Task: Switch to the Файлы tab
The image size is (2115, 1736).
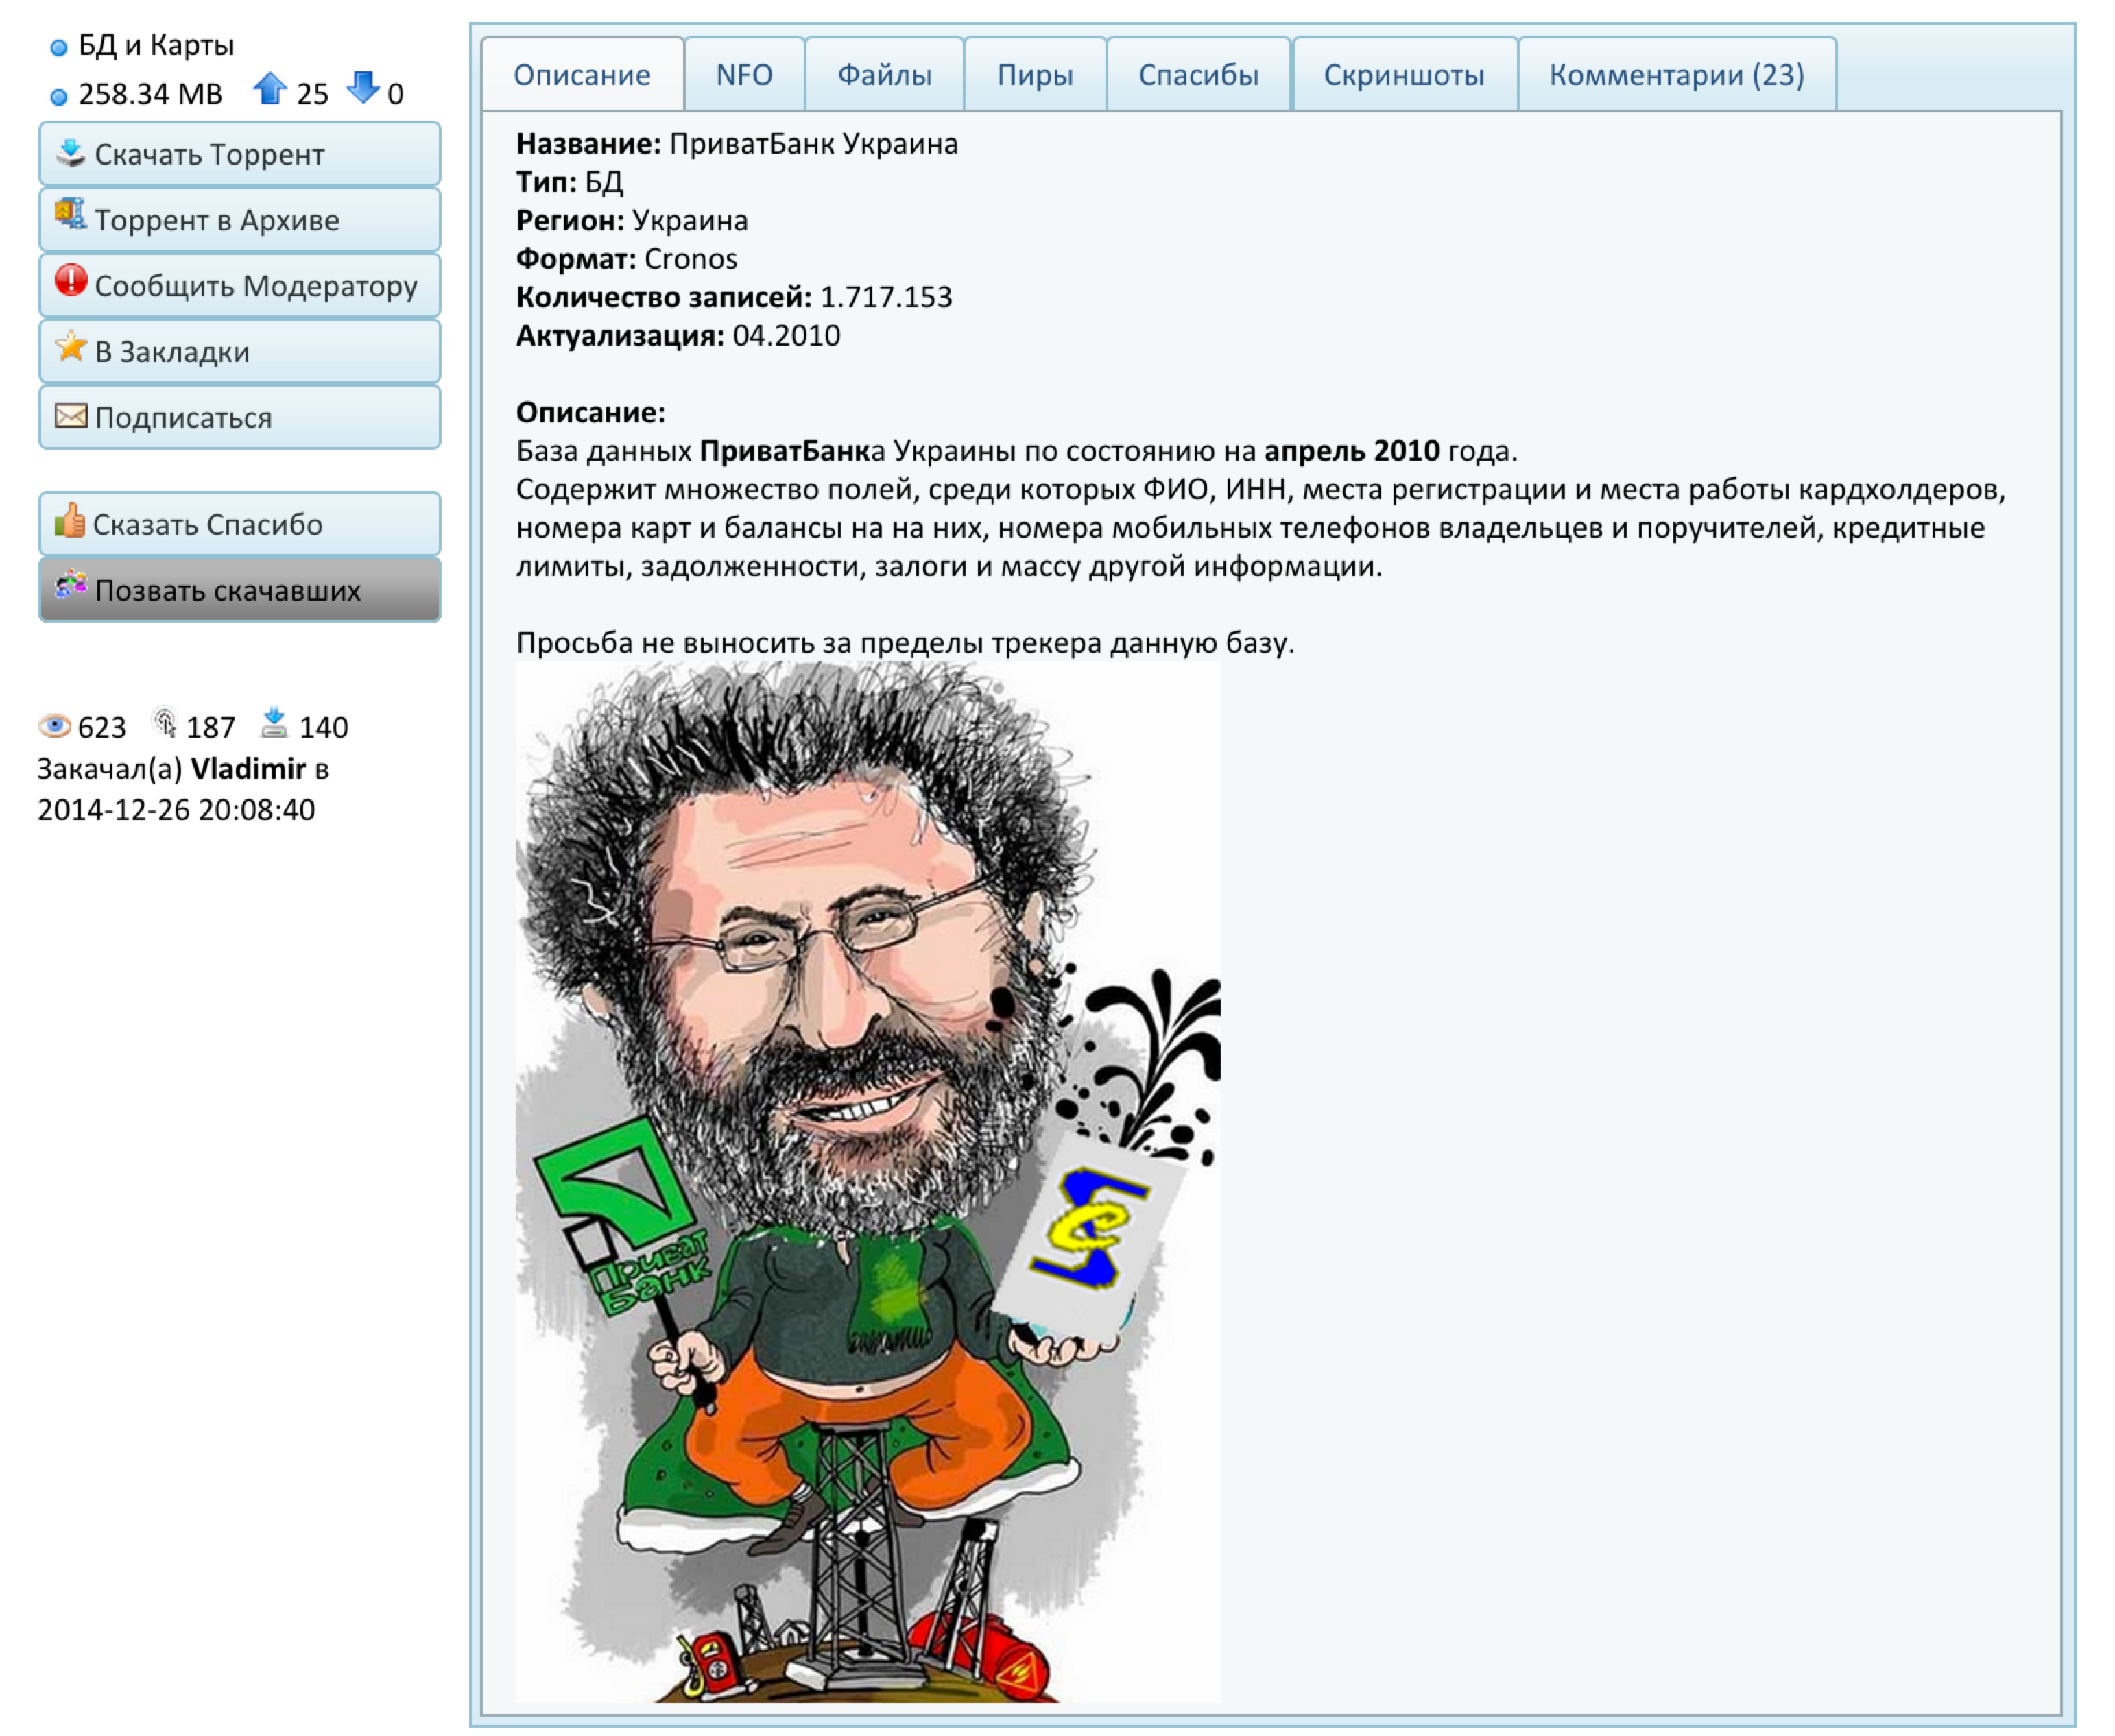Action: click(884, 75)
